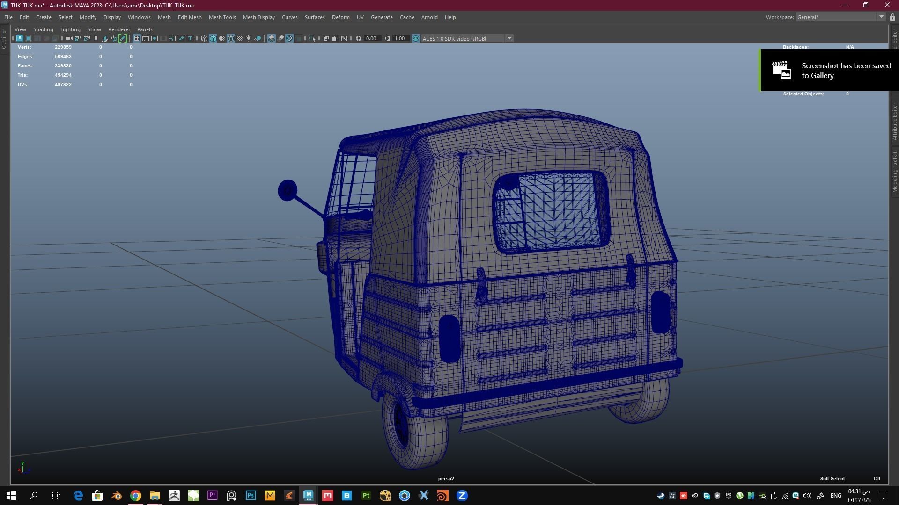
Task: Toggle the Resolution Gate icon
Action: [x=155, y=38]
